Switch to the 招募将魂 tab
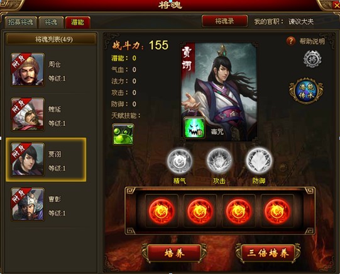Image resolution: width=340 pixels, height=274 pixels. pos(21,23)
